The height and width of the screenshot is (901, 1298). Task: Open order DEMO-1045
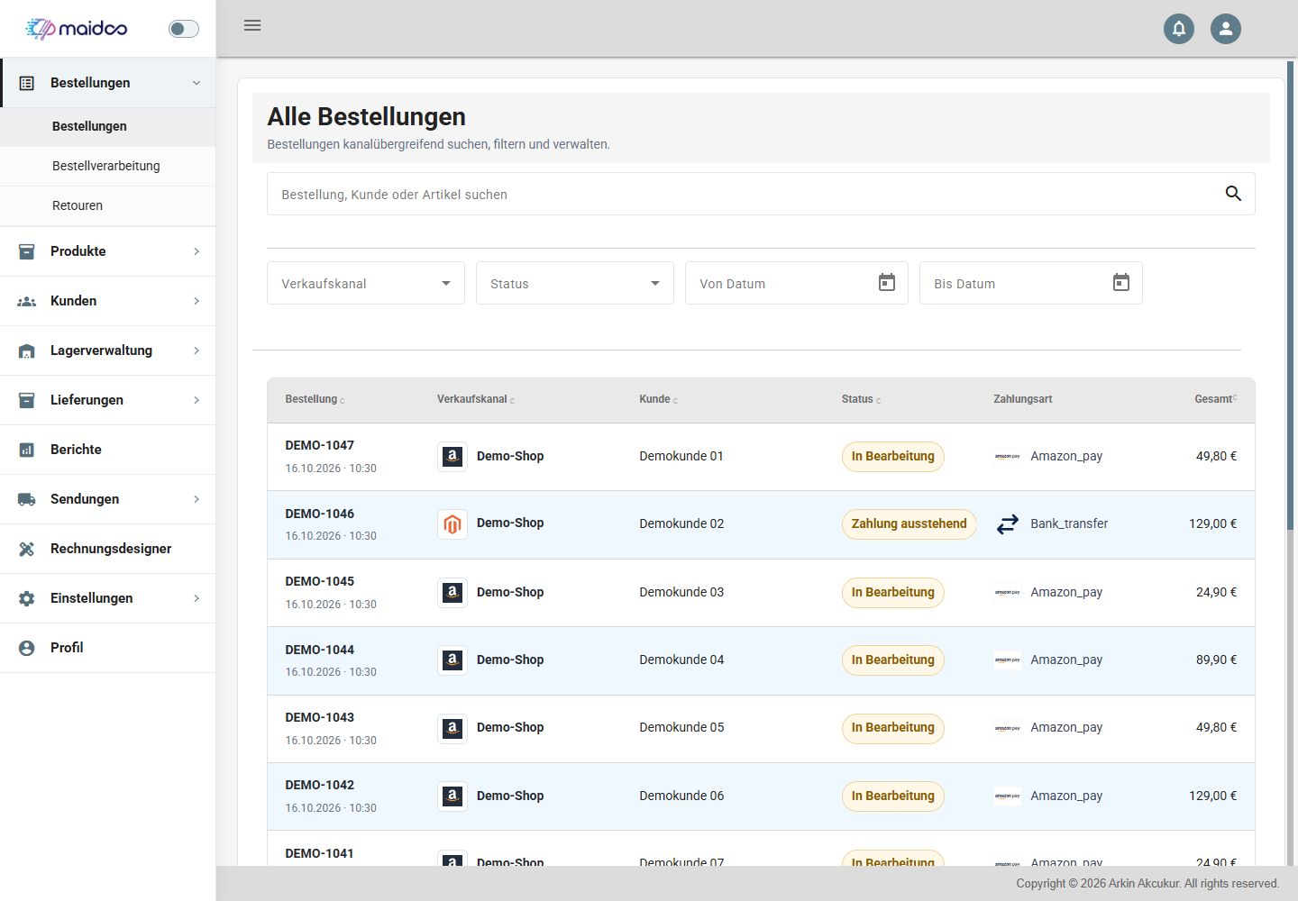point(320,581)
